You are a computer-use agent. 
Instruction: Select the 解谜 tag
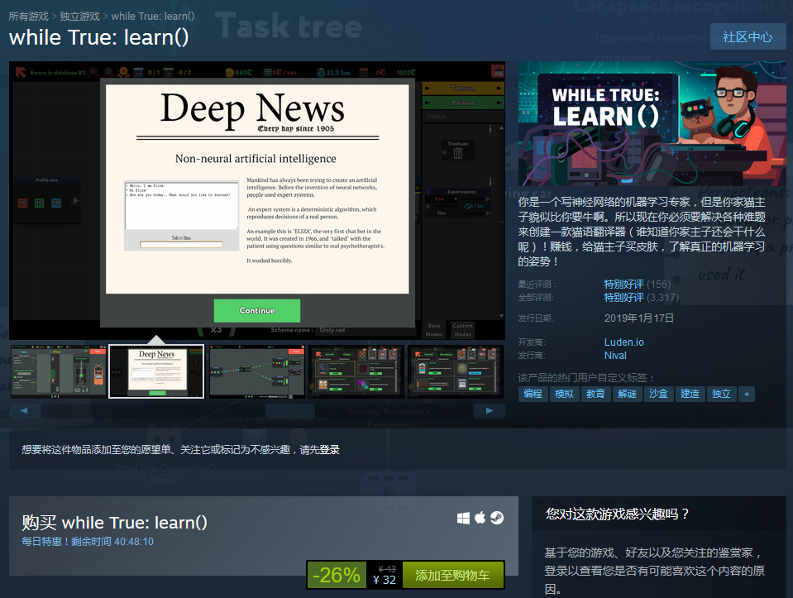(x=627, y=394)
